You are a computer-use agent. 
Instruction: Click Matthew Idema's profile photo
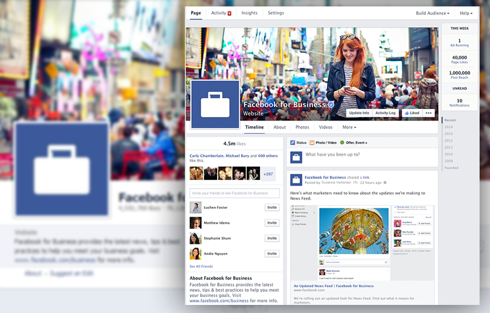click(x=195, y=223)
